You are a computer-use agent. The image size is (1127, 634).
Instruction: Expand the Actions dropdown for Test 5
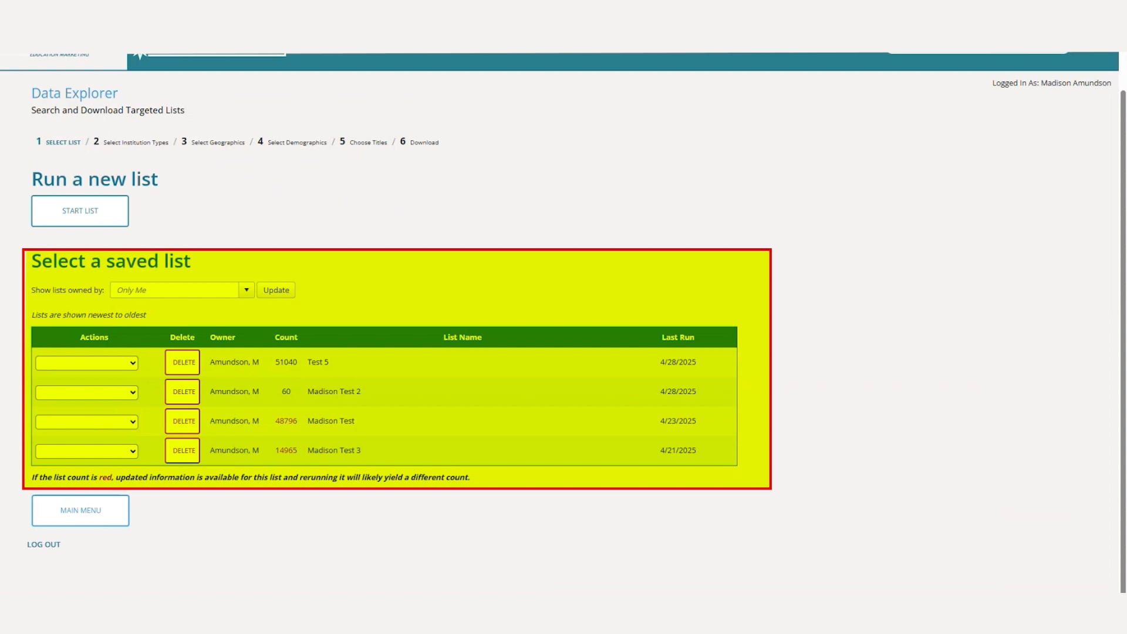tap(87, 363)
